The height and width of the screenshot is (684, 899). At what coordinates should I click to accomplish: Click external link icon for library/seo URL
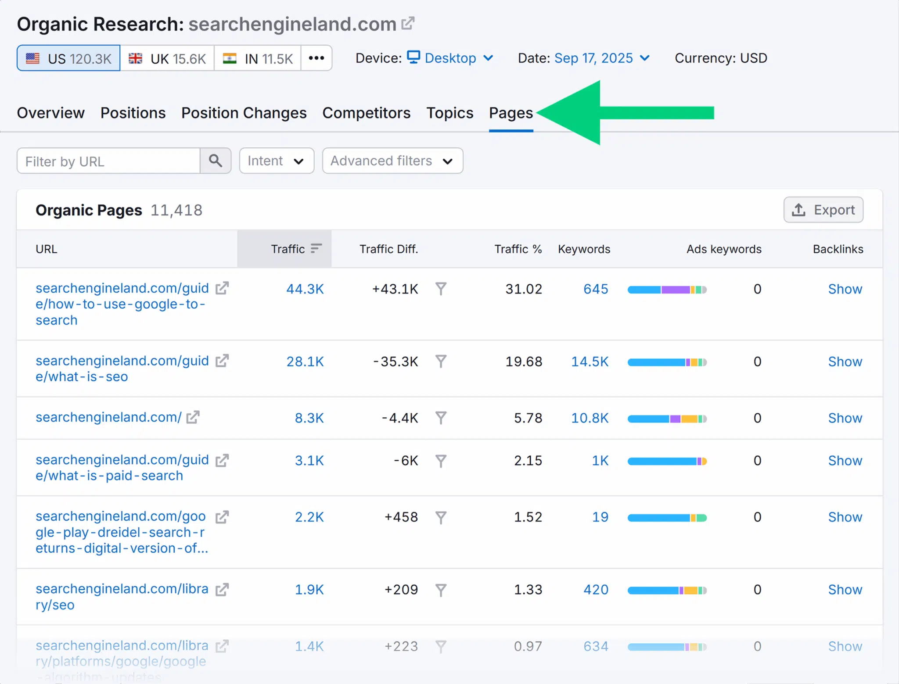tap(222, 589)
